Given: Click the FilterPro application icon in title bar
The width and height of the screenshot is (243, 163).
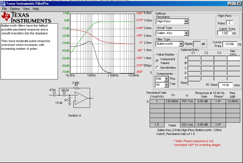Looking at the screenshot, I should [x=3, y=3].
